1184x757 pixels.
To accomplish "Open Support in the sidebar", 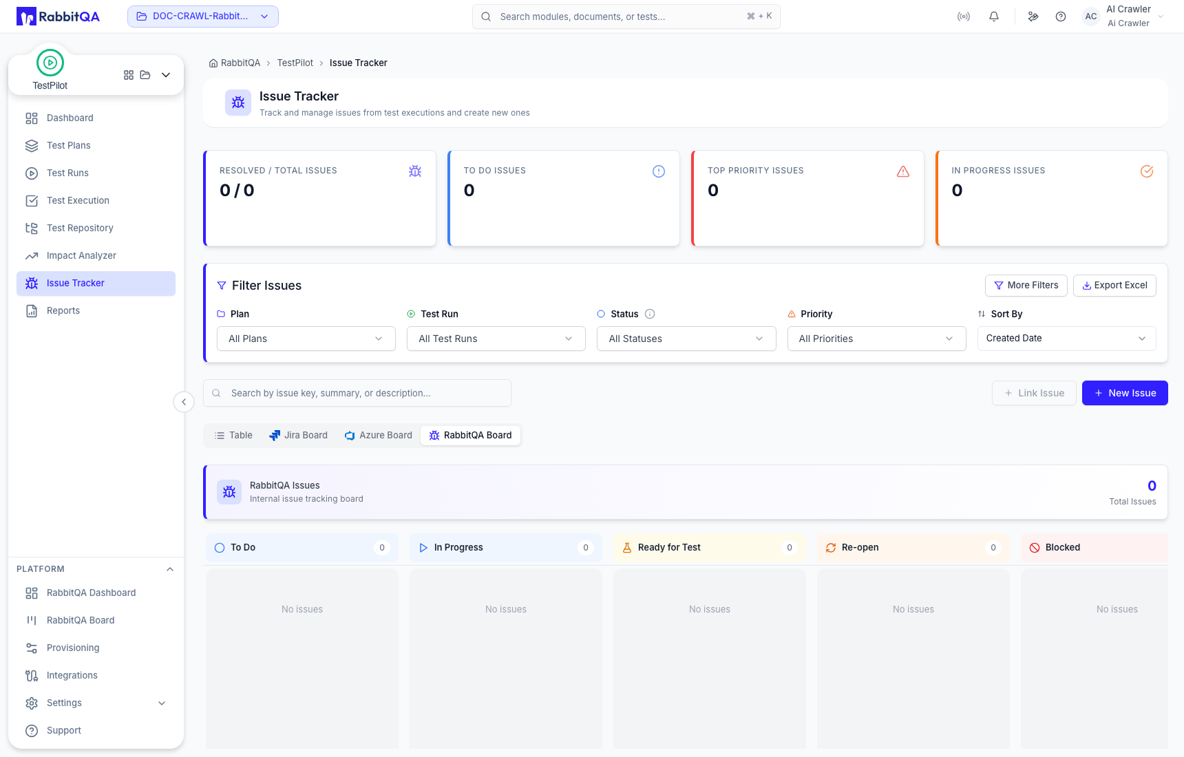I will coord(96,731).
